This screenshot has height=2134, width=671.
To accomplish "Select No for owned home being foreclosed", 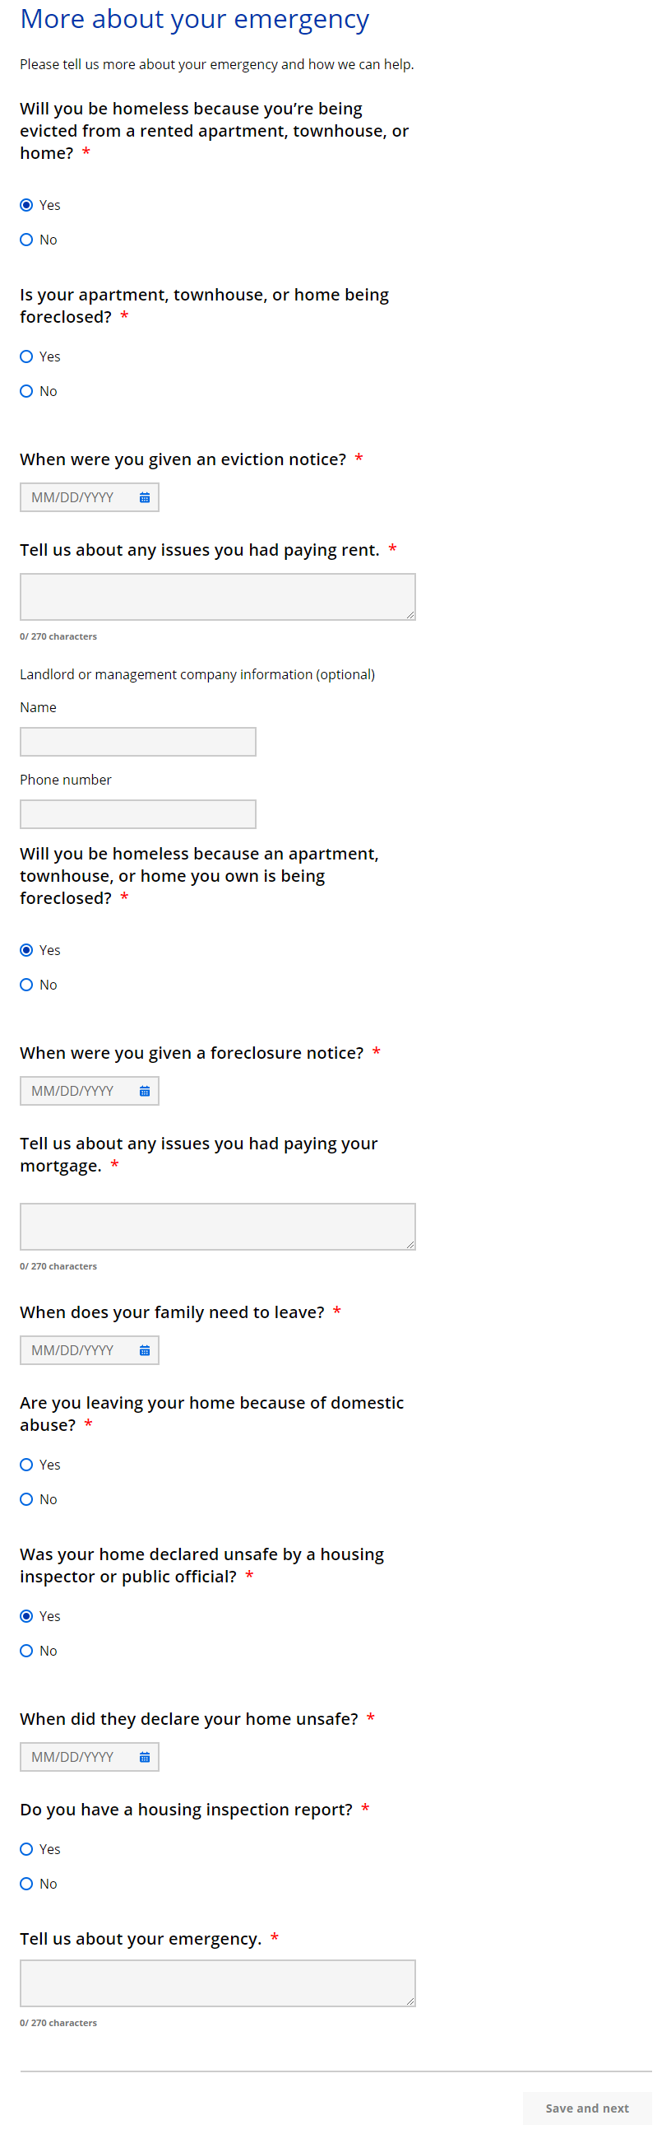I will tap(26, 985).
